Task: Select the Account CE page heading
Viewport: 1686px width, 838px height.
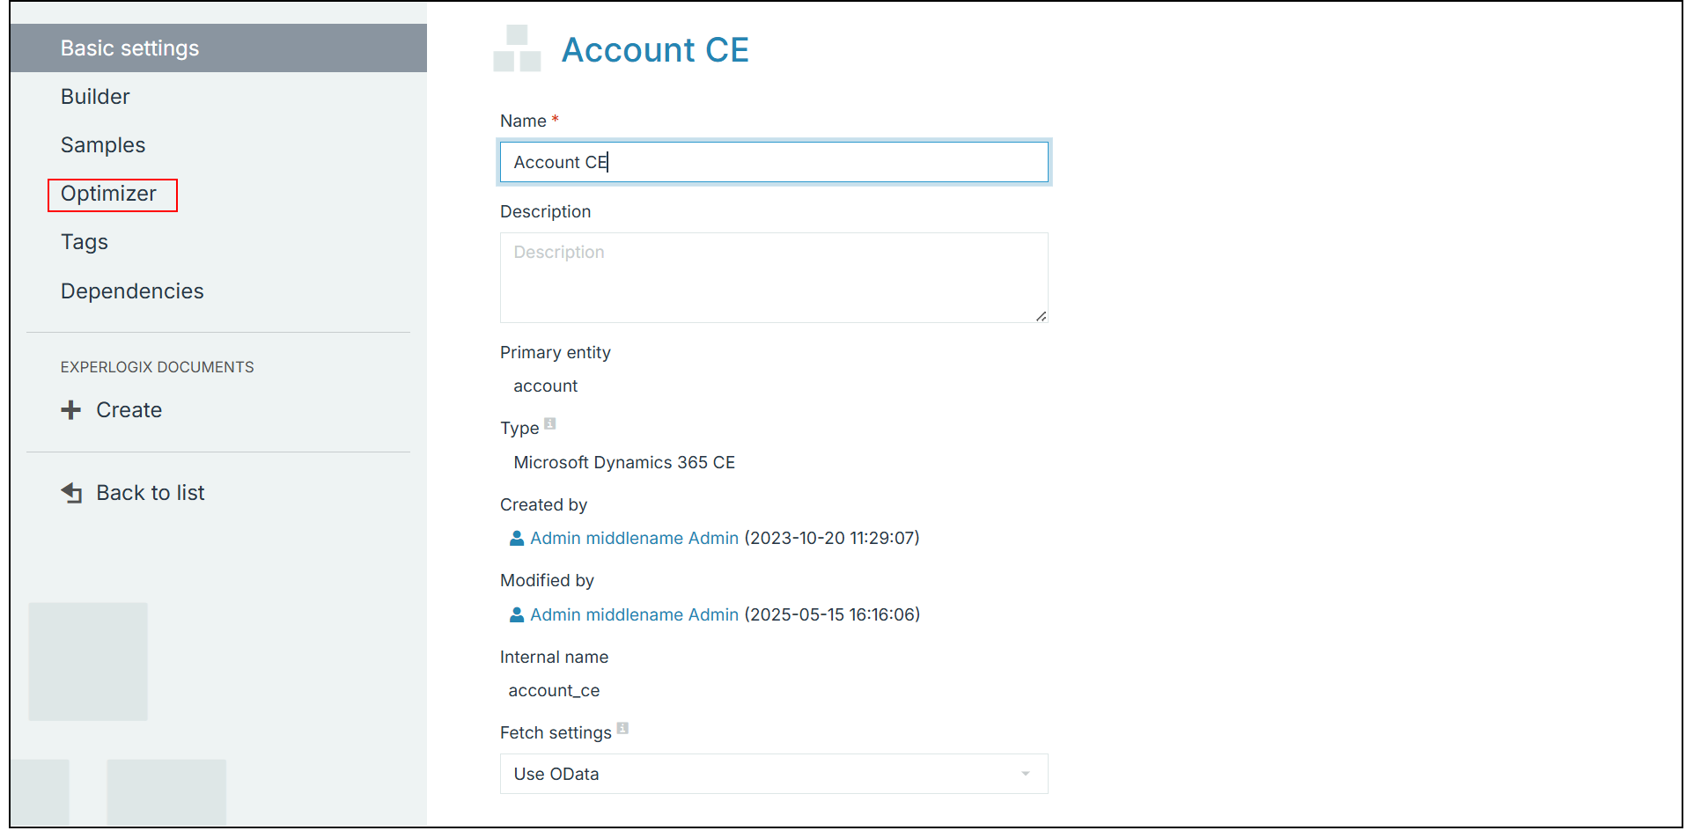Action: click(x=655, y=50)
